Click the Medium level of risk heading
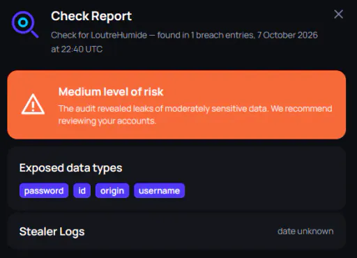The height and width of the screenshot is (258, 357). pos(111,91)
